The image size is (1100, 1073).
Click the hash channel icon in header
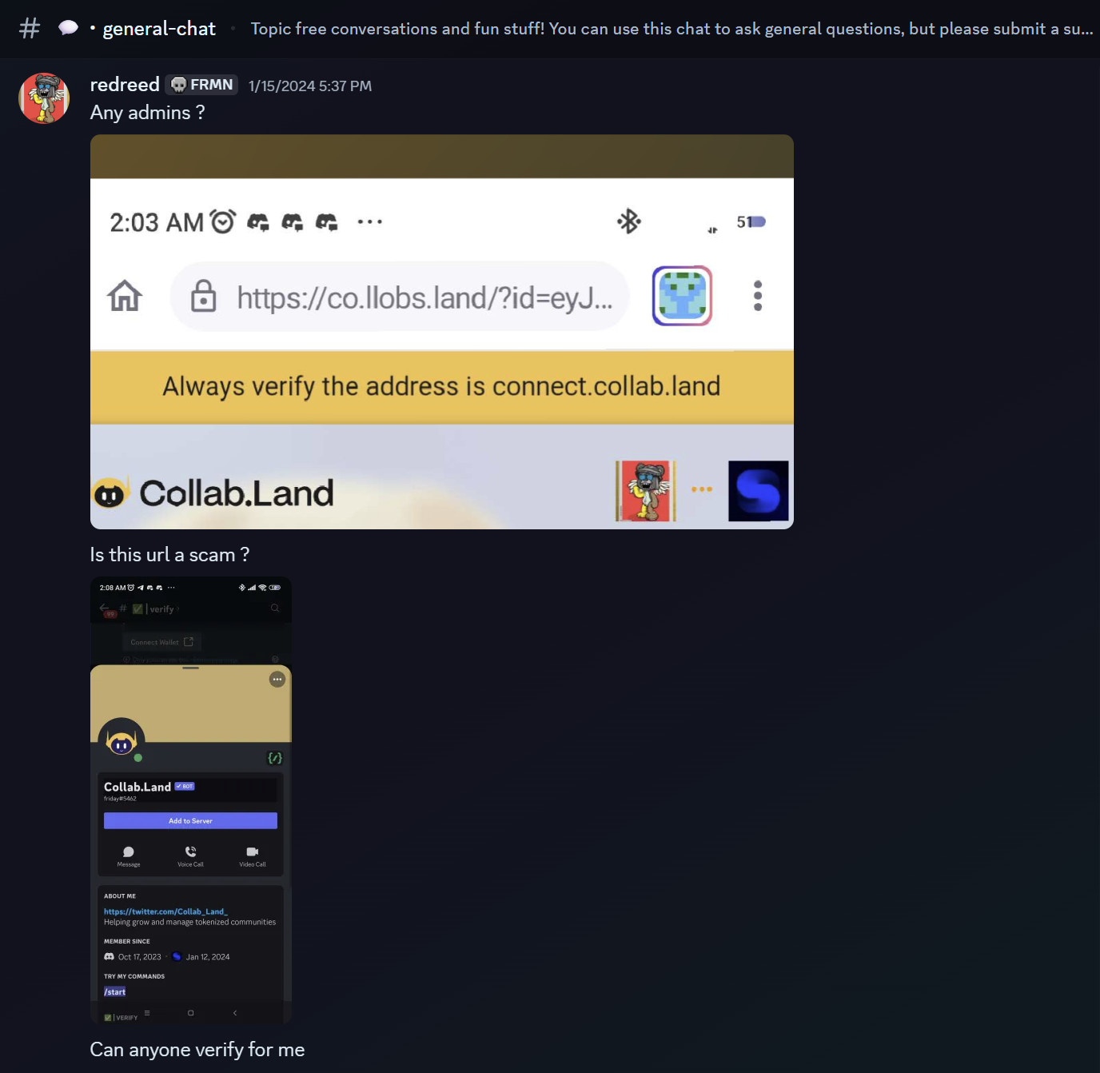pos(30,29)
